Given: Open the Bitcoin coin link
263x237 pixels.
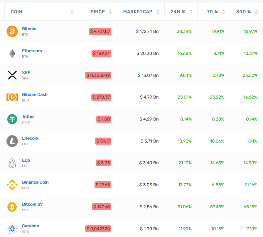Looking at the screenshot, I should (x=29, y=29).
